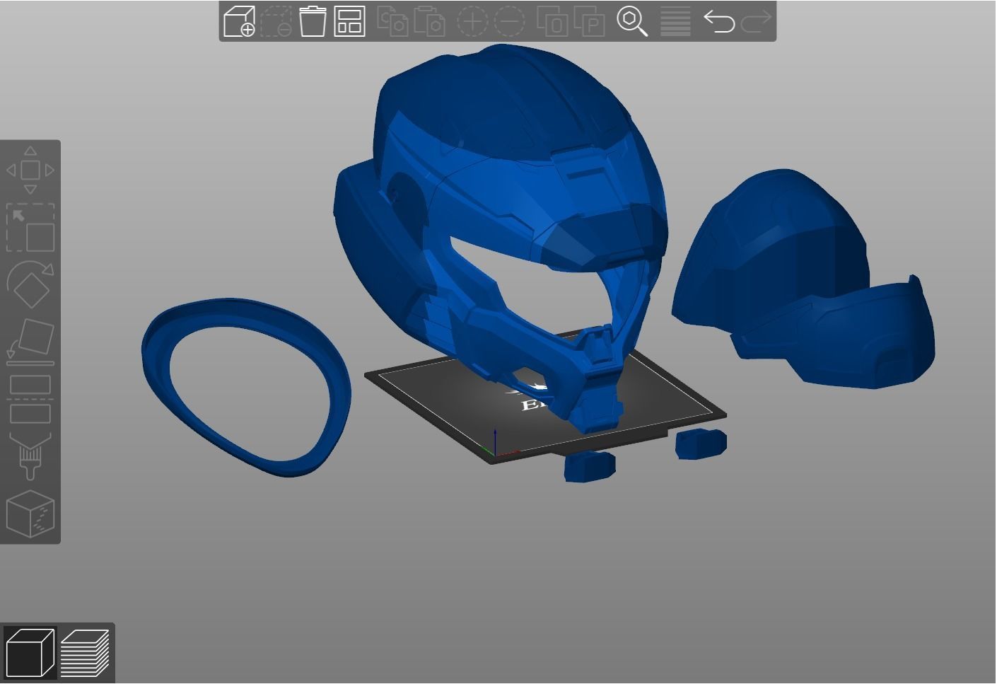Select the Move gizmo tool
Viewport: 997px width, 684px height.
point(30,170)
